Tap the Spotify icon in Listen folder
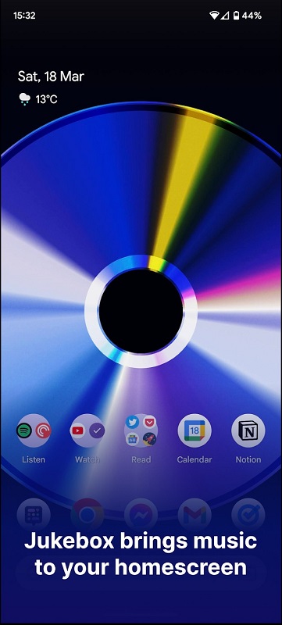282x625 pixels. click(x=25, y=430)
